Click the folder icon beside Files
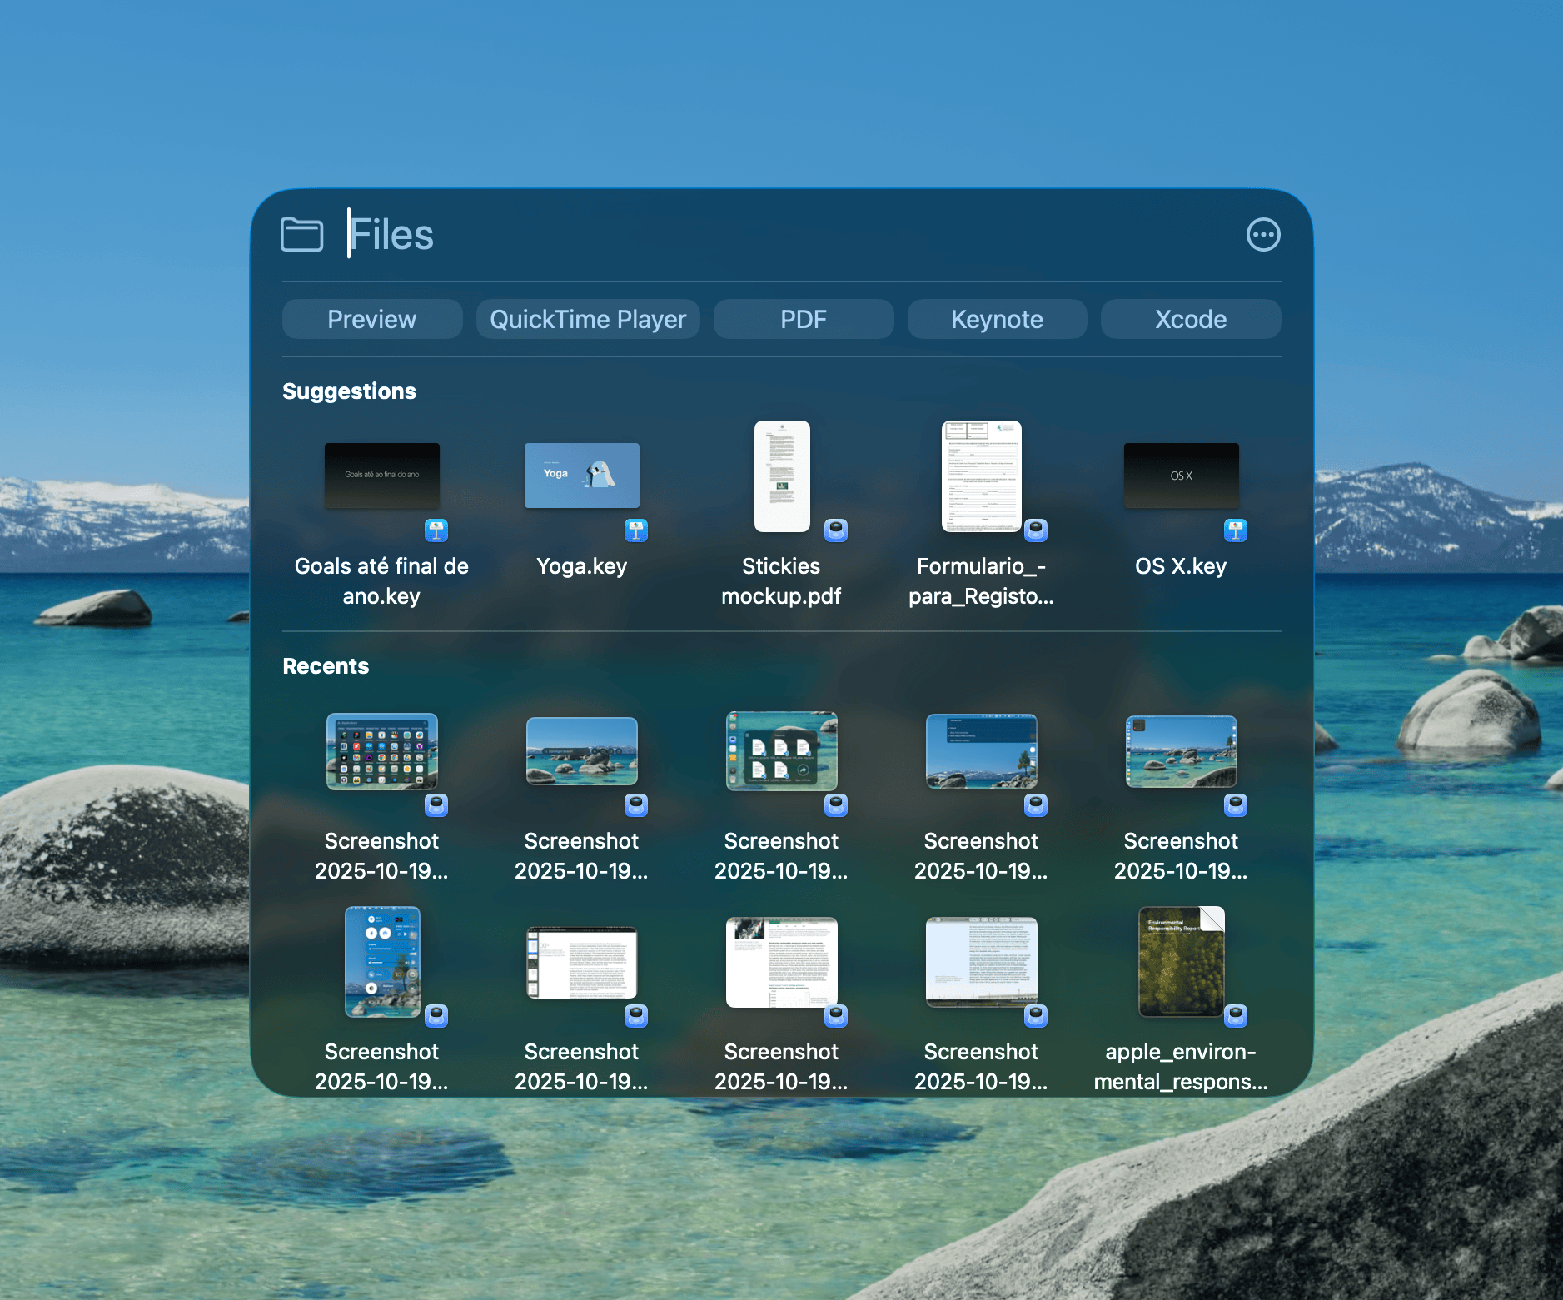 click(x=301, y=235)
